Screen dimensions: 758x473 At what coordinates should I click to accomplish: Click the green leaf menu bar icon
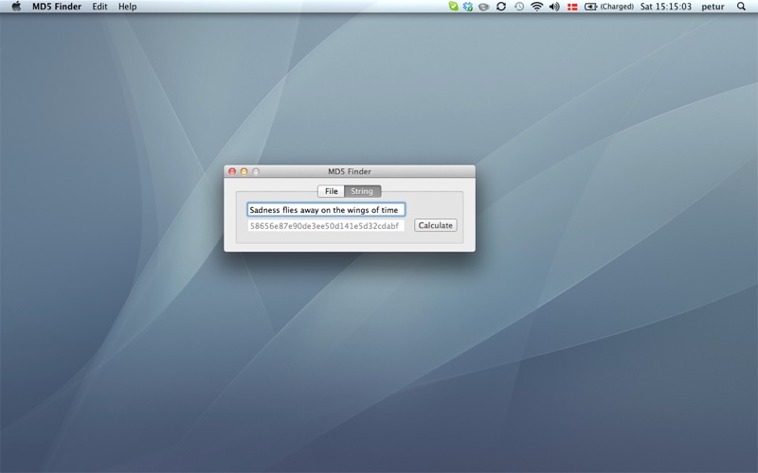(x=453, y=7)
